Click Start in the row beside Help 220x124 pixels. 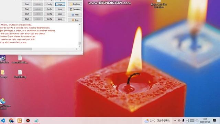(x=27, y=14)
